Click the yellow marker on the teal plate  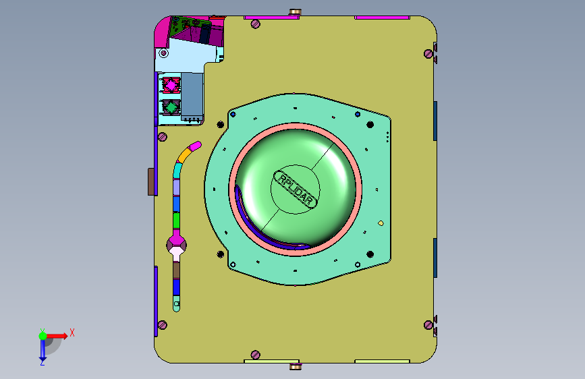coord(381,223)
